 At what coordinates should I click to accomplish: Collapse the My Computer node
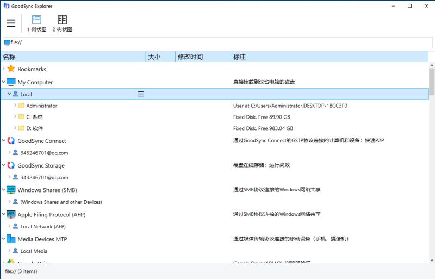pyautogui.click(x=4, y=82)
